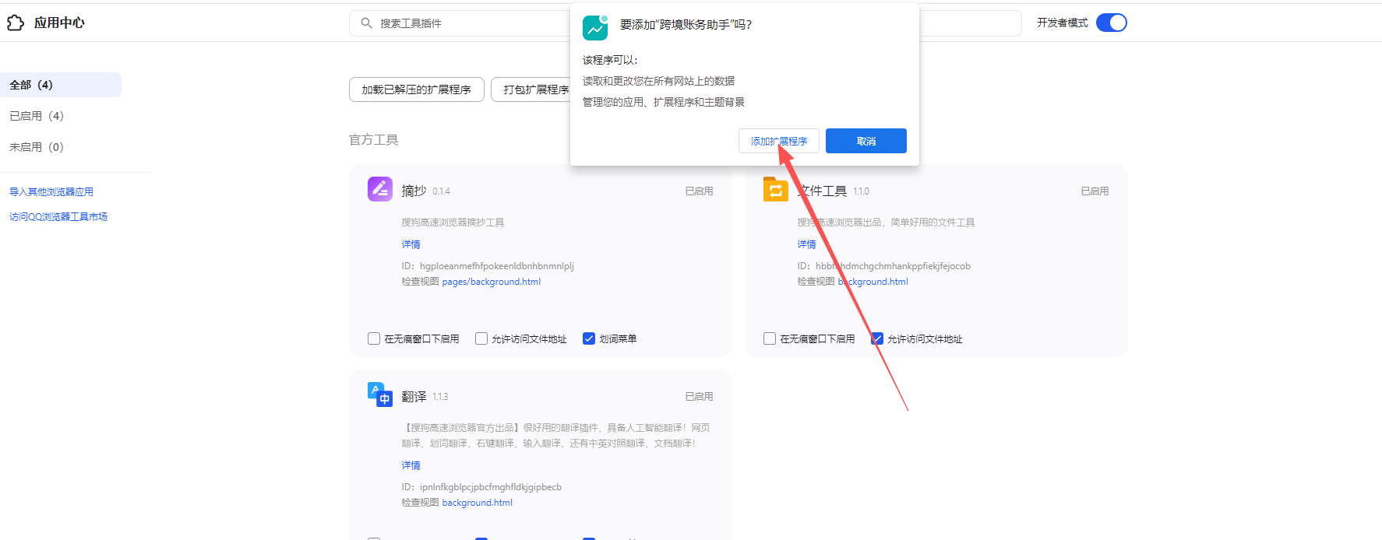Click 已启用 status on 文件工具 card
The height and width of the screenshot is (540, 1382).
(1095, 191)
